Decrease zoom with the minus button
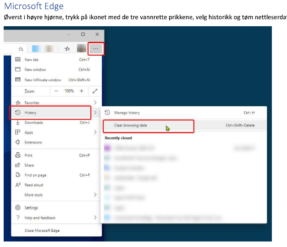 (x=56, y=91)
